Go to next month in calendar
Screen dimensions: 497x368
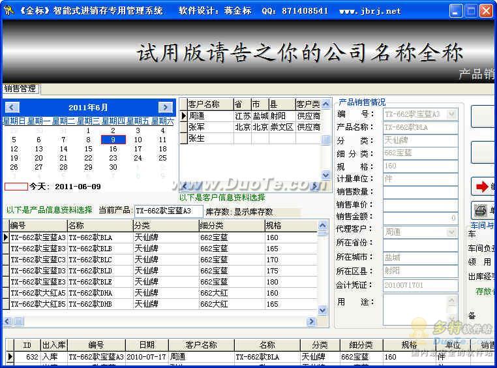(x=166, y=107)
